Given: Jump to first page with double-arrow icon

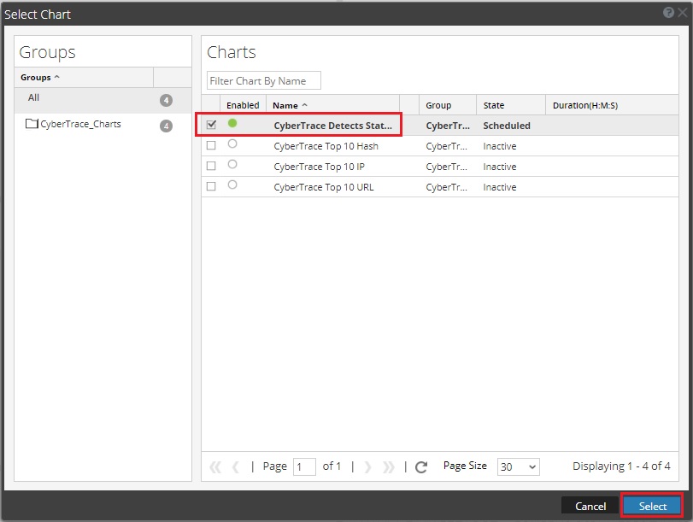Looking at the screenshot, I should [214, 466].
